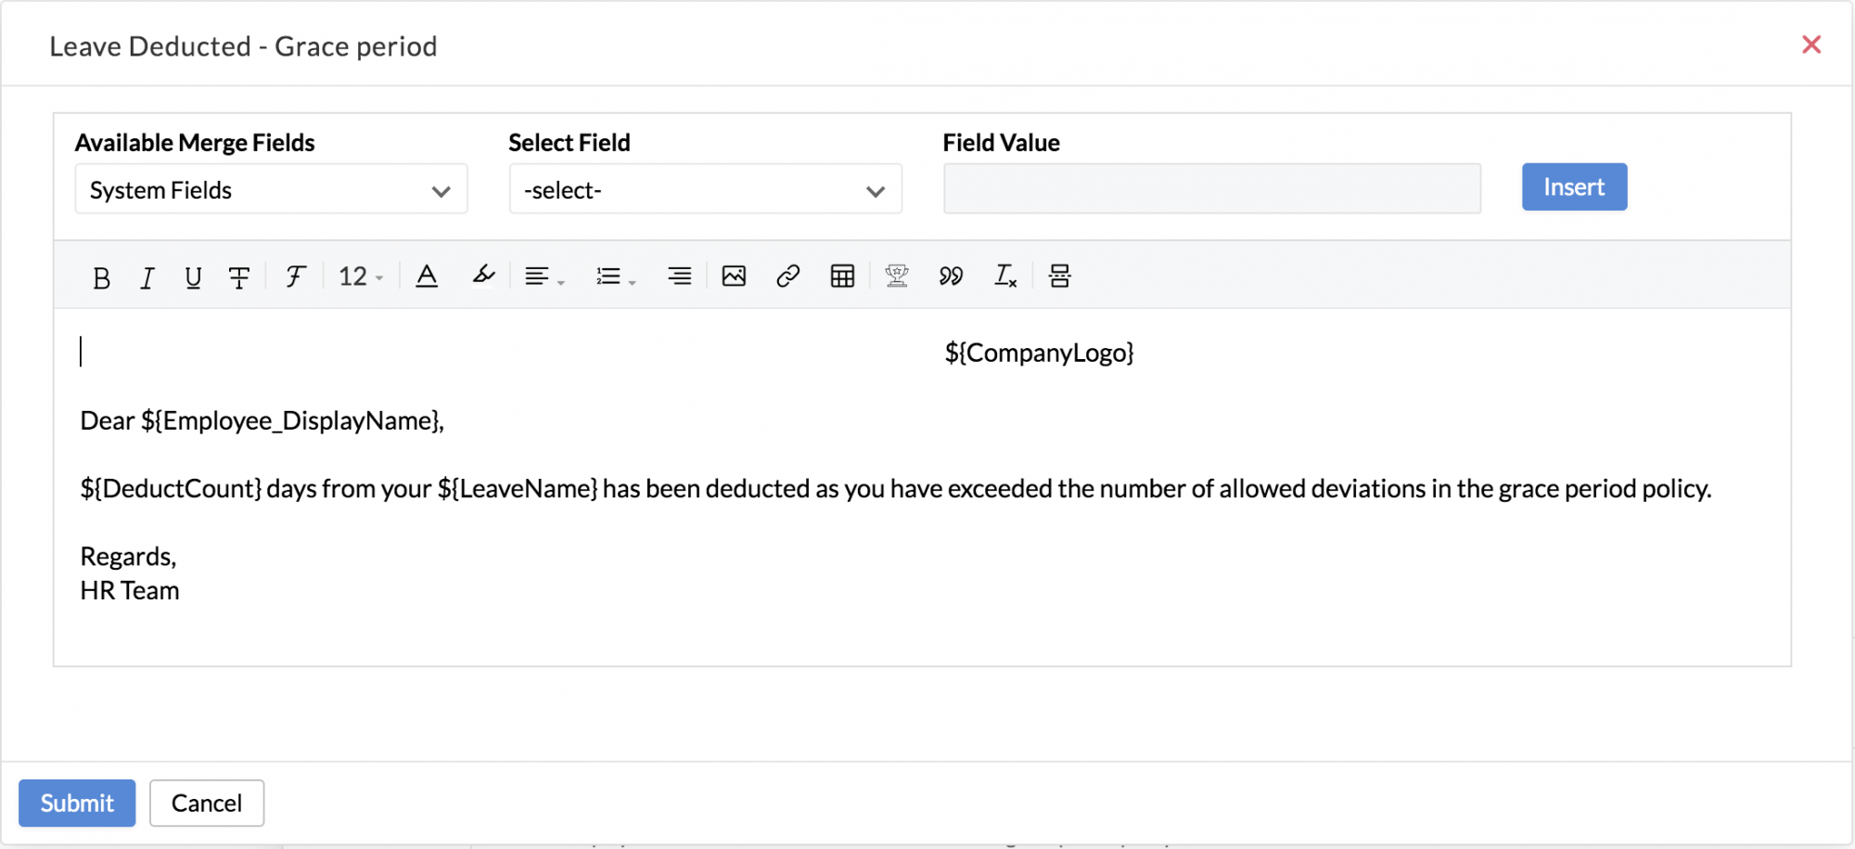This screenshot has width=1855, height=849.
Task: Clear formatting with the Tx icon
Action: [x=1004, y=276]
